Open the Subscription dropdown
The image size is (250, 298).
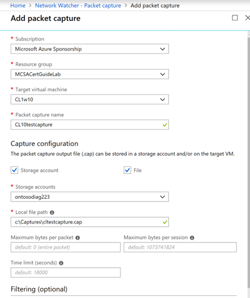(90, 49)
